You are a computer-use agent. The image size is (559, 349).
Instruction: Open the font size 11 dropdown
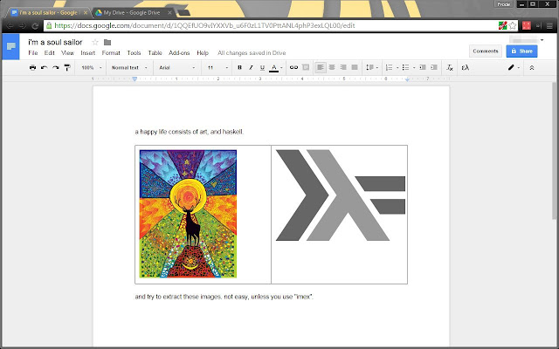coord(217,68)
